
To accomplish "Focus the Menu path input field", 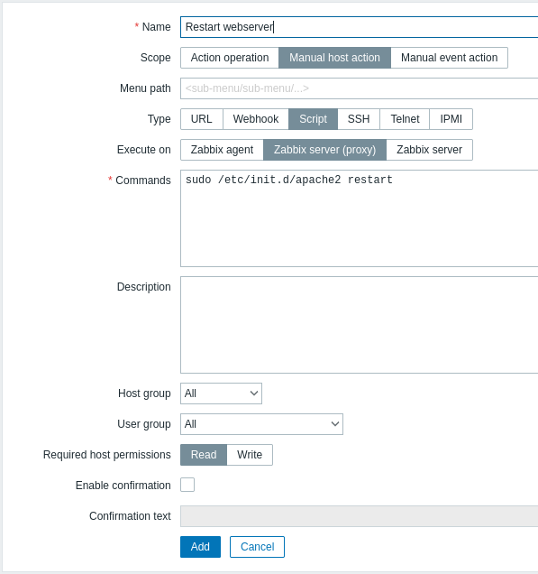I will tap(359, 88).
